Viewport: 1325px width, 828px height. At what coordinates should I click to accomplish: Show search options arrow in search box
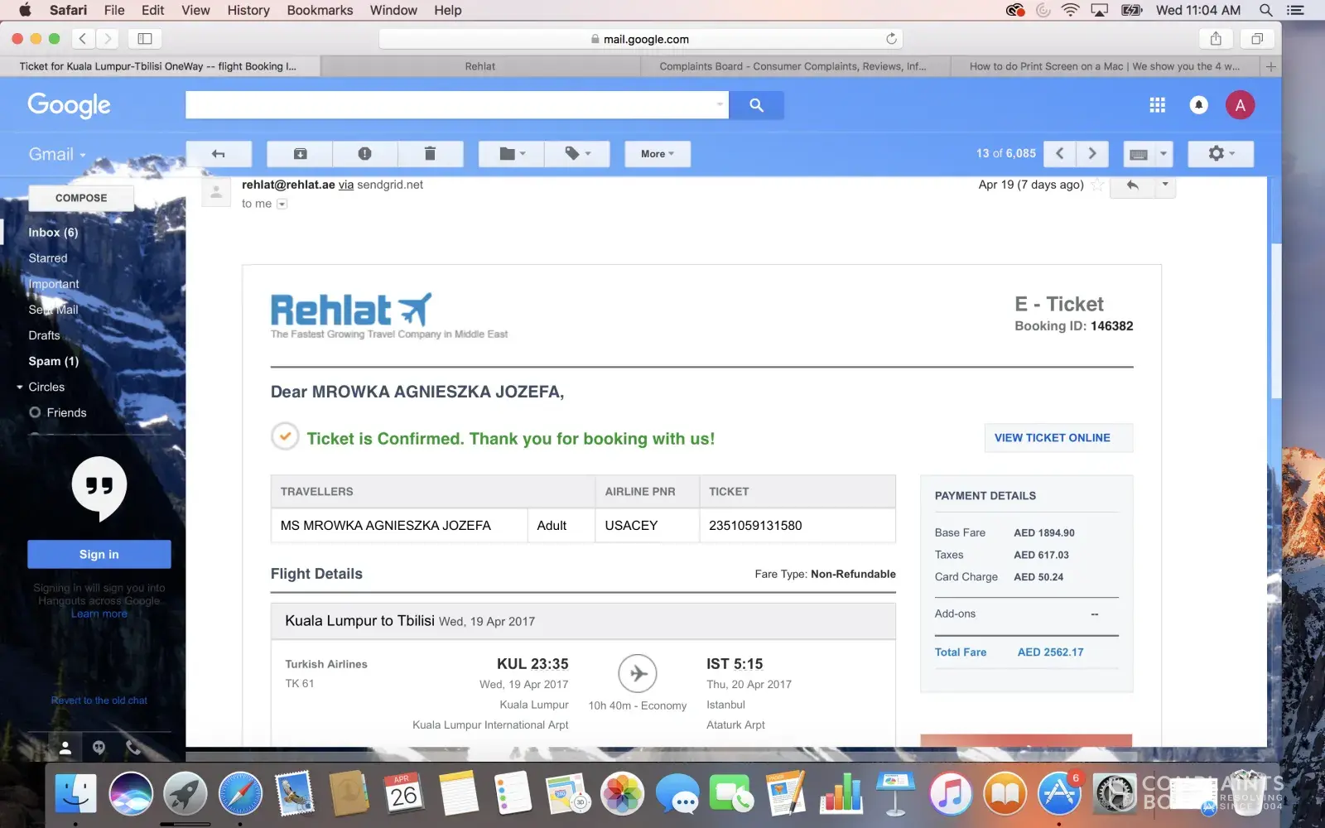pos(720,105)
